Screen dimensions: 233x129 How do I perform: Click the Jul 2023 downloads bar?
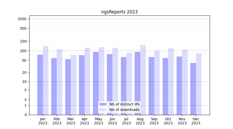click(129, 84)
